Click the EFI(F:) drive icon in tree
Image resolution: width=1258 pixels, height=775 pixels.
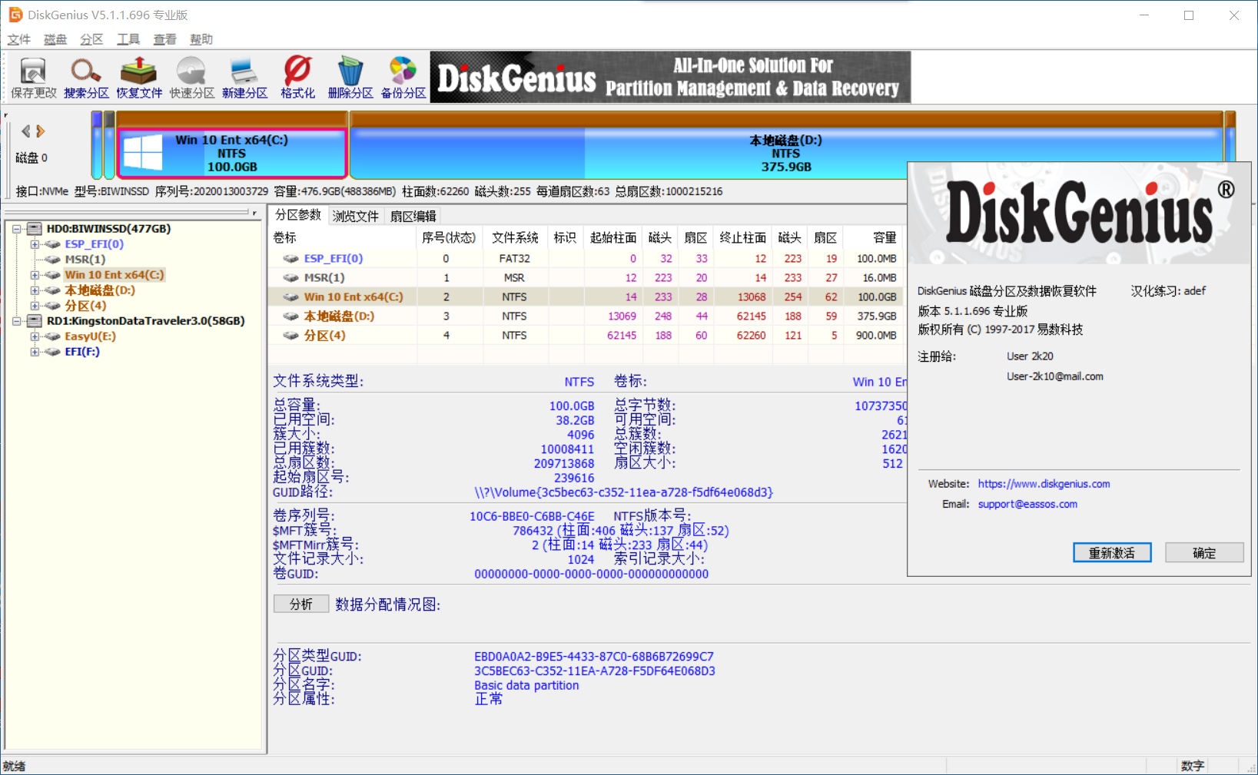(x=52, y=352)
